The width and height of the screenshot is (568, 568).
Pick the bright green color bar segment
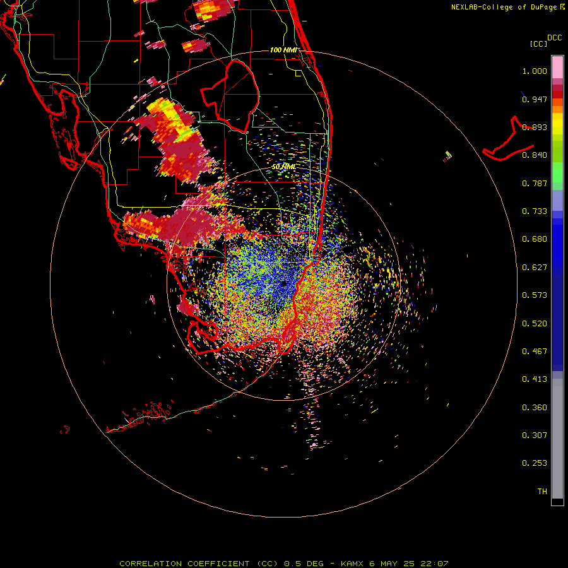point(557,172)
